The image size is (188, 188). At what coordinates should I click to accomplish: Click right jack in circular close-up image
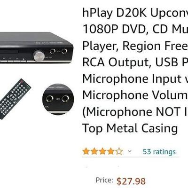65,99
